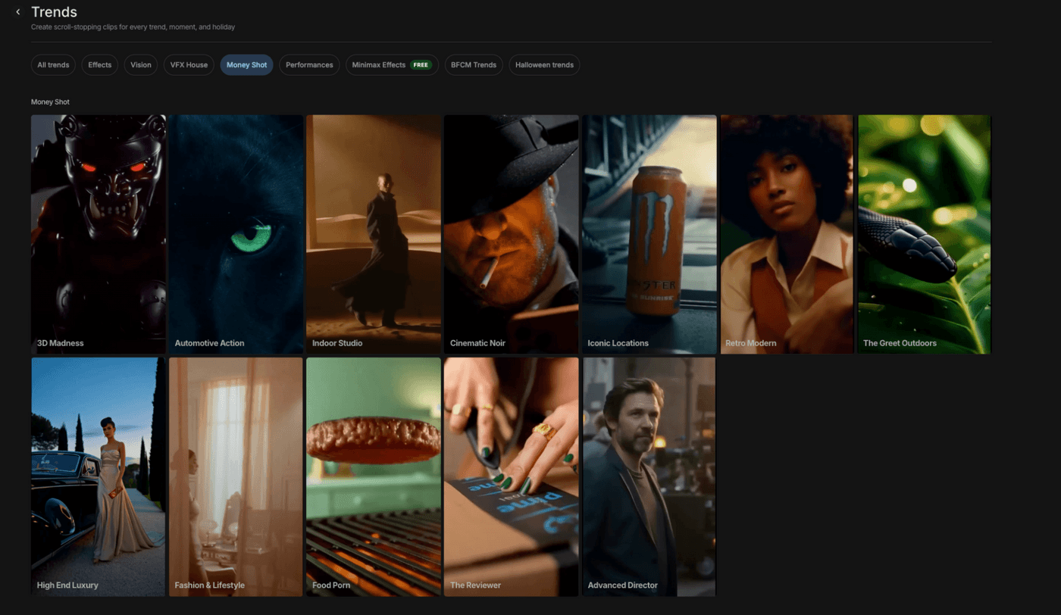This screenshot has width=1061, height=615.
Task: Select the High End Luxury card
Action: 99,476
